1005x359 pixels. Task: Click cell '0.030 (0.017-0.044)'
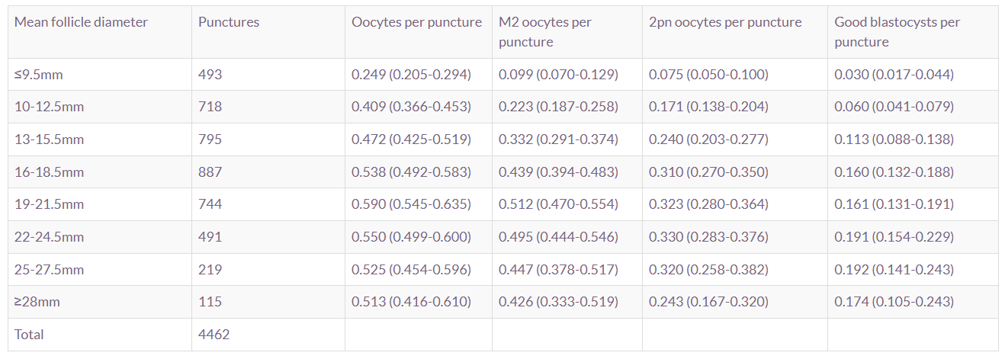click(894, 75)
